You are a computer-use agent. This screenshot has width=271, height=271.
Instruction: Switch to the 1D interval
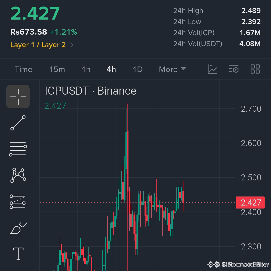coord(138,70)
